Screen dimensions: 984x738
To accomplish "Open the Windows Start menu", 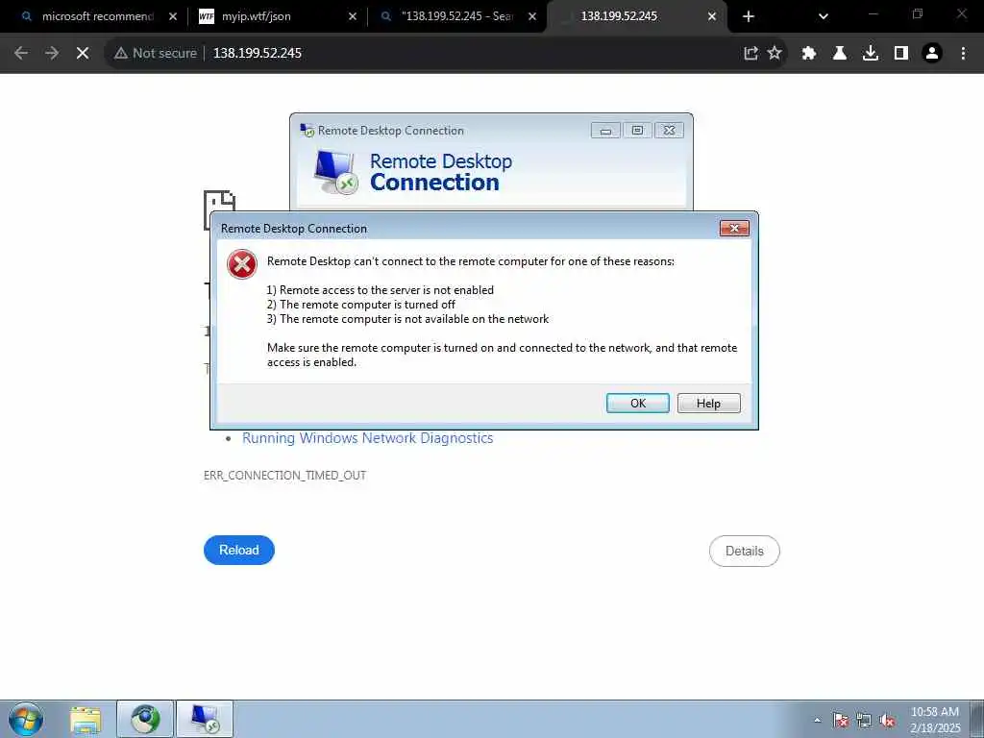I will pyautogui.click(x=26, y=719).
